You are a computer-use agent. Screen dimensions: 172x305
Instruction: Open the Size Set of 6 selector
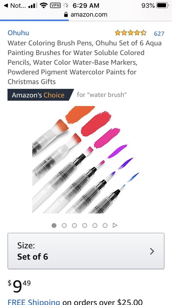coord(86,251)
